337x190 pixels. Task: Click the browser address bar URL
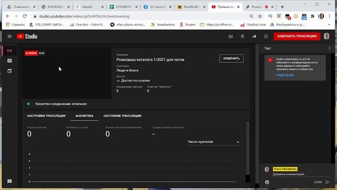(84, 16)
